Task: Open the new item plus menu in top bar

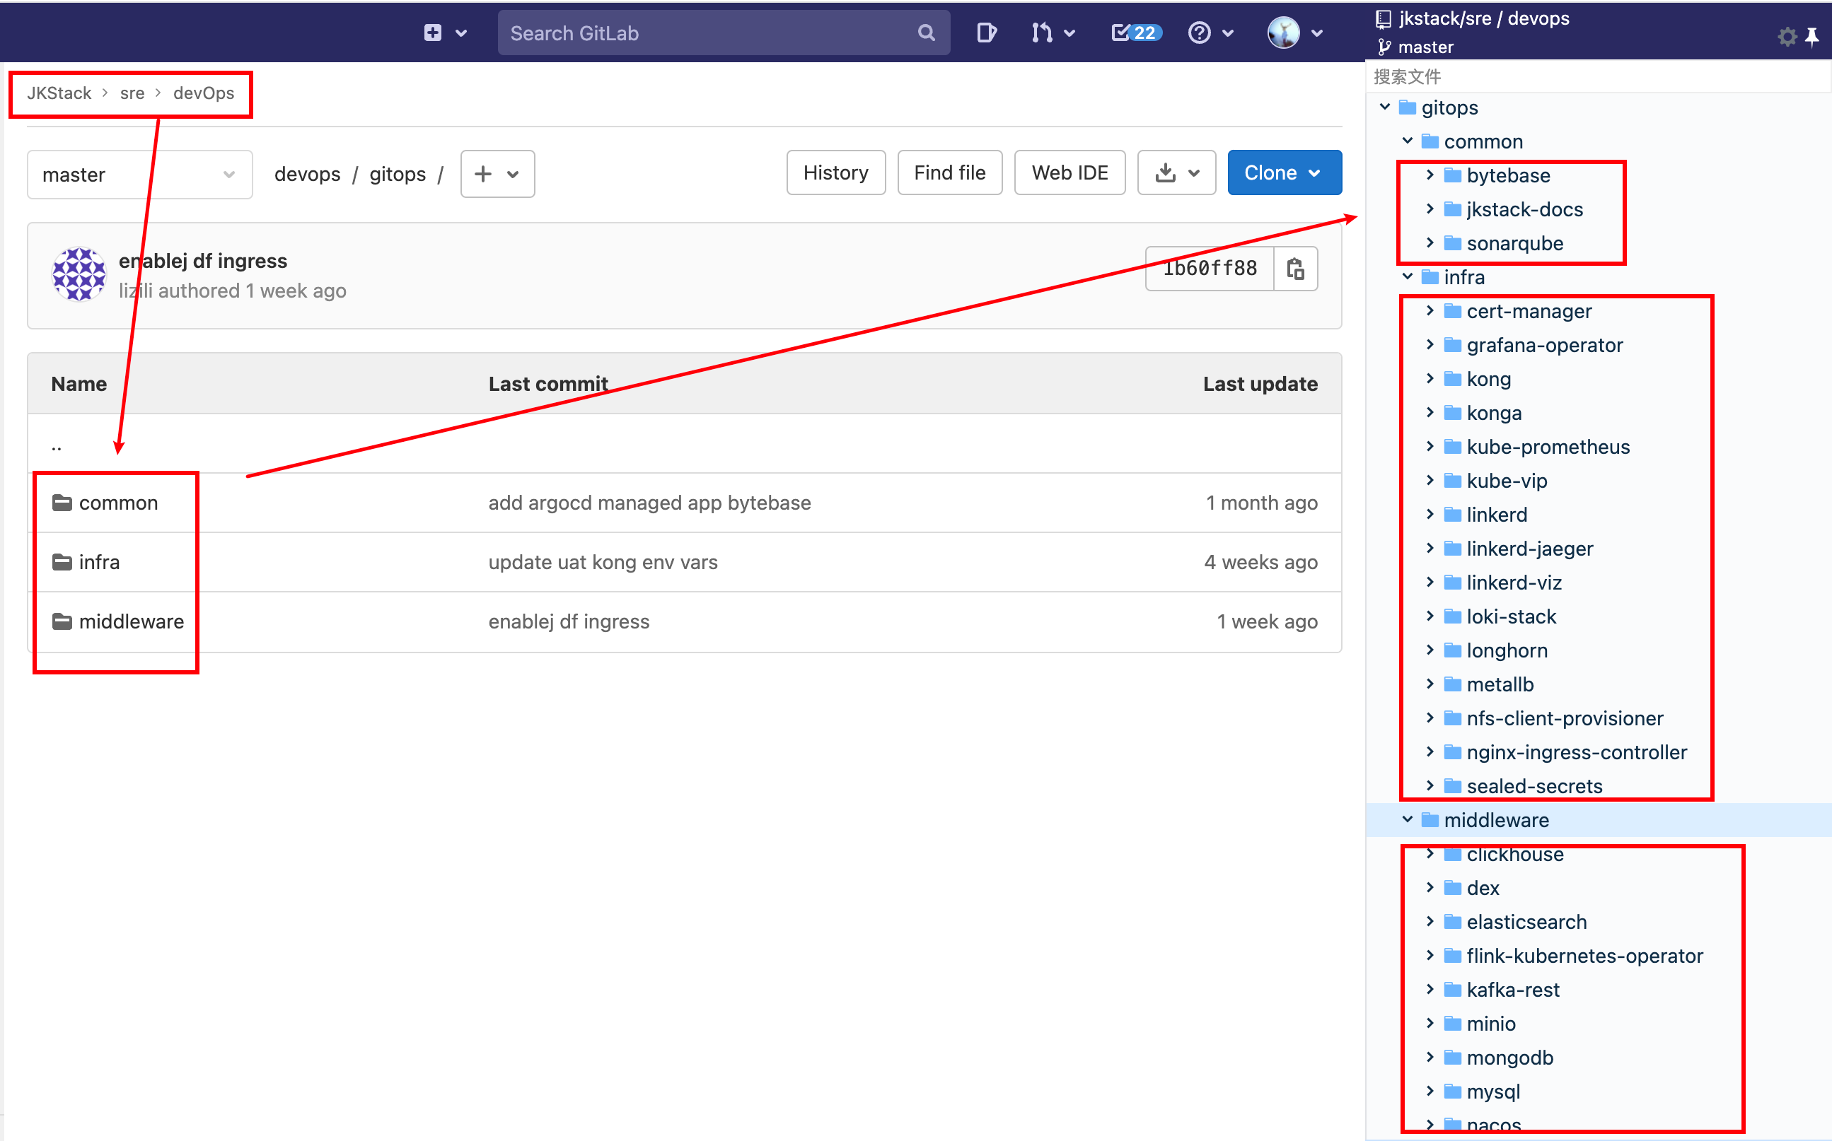Action: point(445,33)
